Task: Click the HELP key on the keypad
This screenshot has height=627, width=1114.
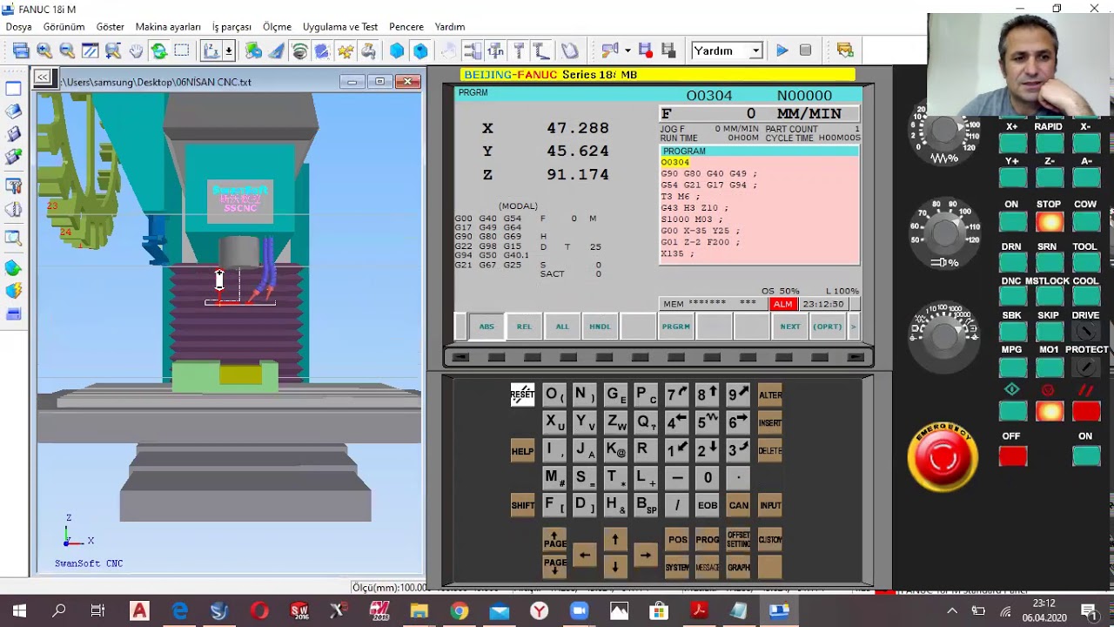Action: pos(522,451)
